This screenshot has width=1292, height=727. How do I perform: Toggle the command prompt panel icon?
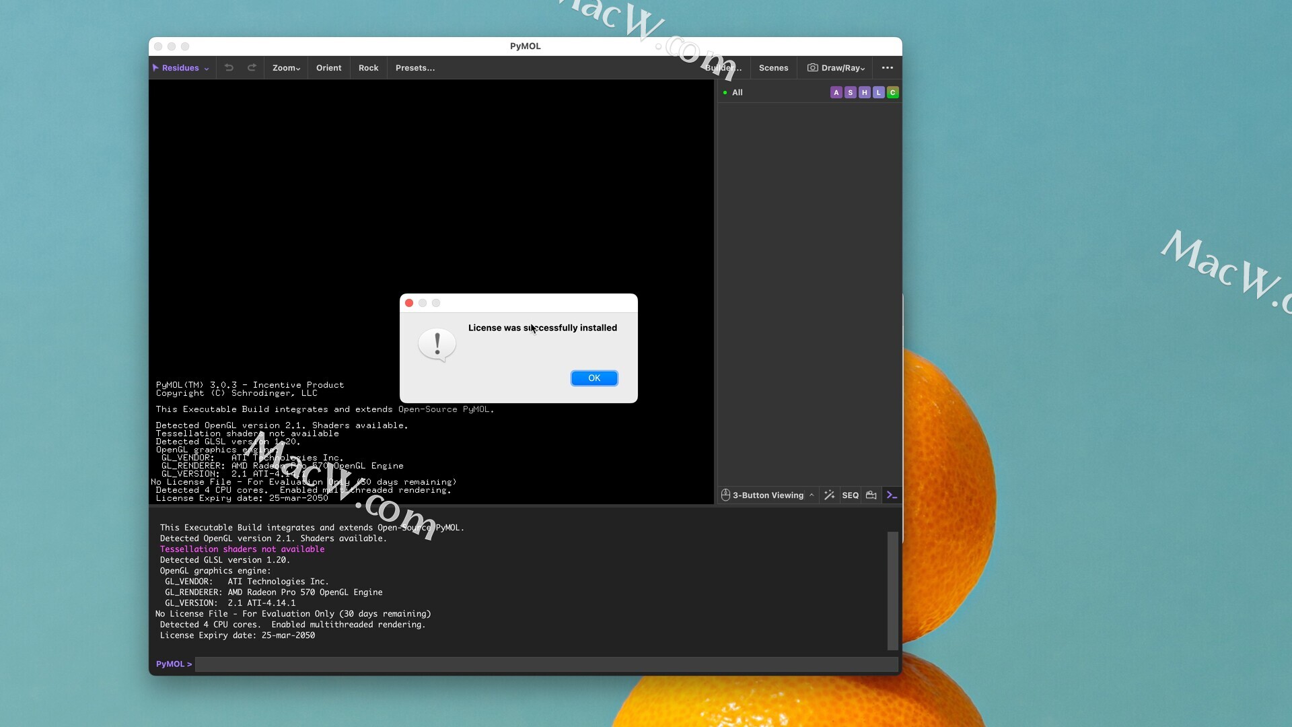[x=892, y=495]
